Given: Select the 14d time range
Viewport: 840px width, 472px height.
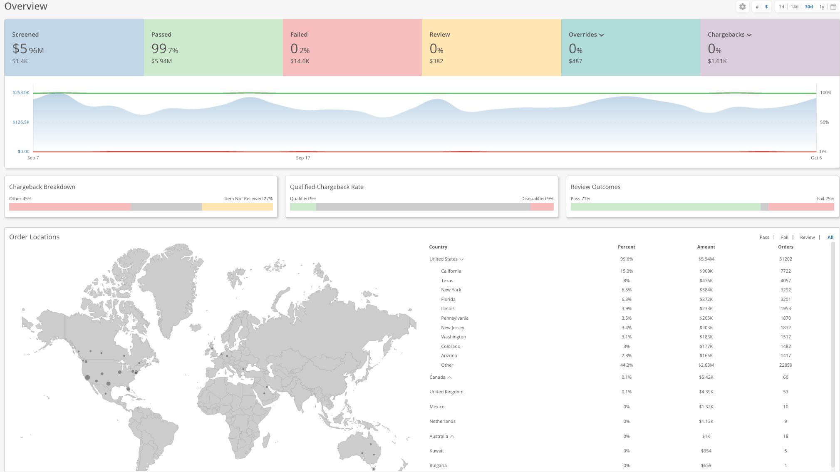Looking at the screenshot, I should coord(794,7).
